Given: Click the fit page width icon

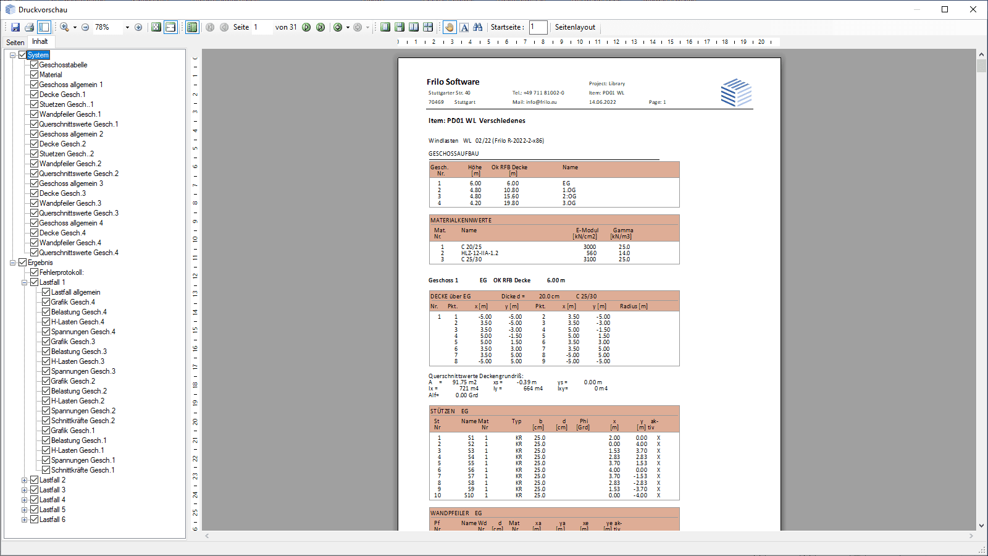Looking at the screenshot, I should coord(170,27).
